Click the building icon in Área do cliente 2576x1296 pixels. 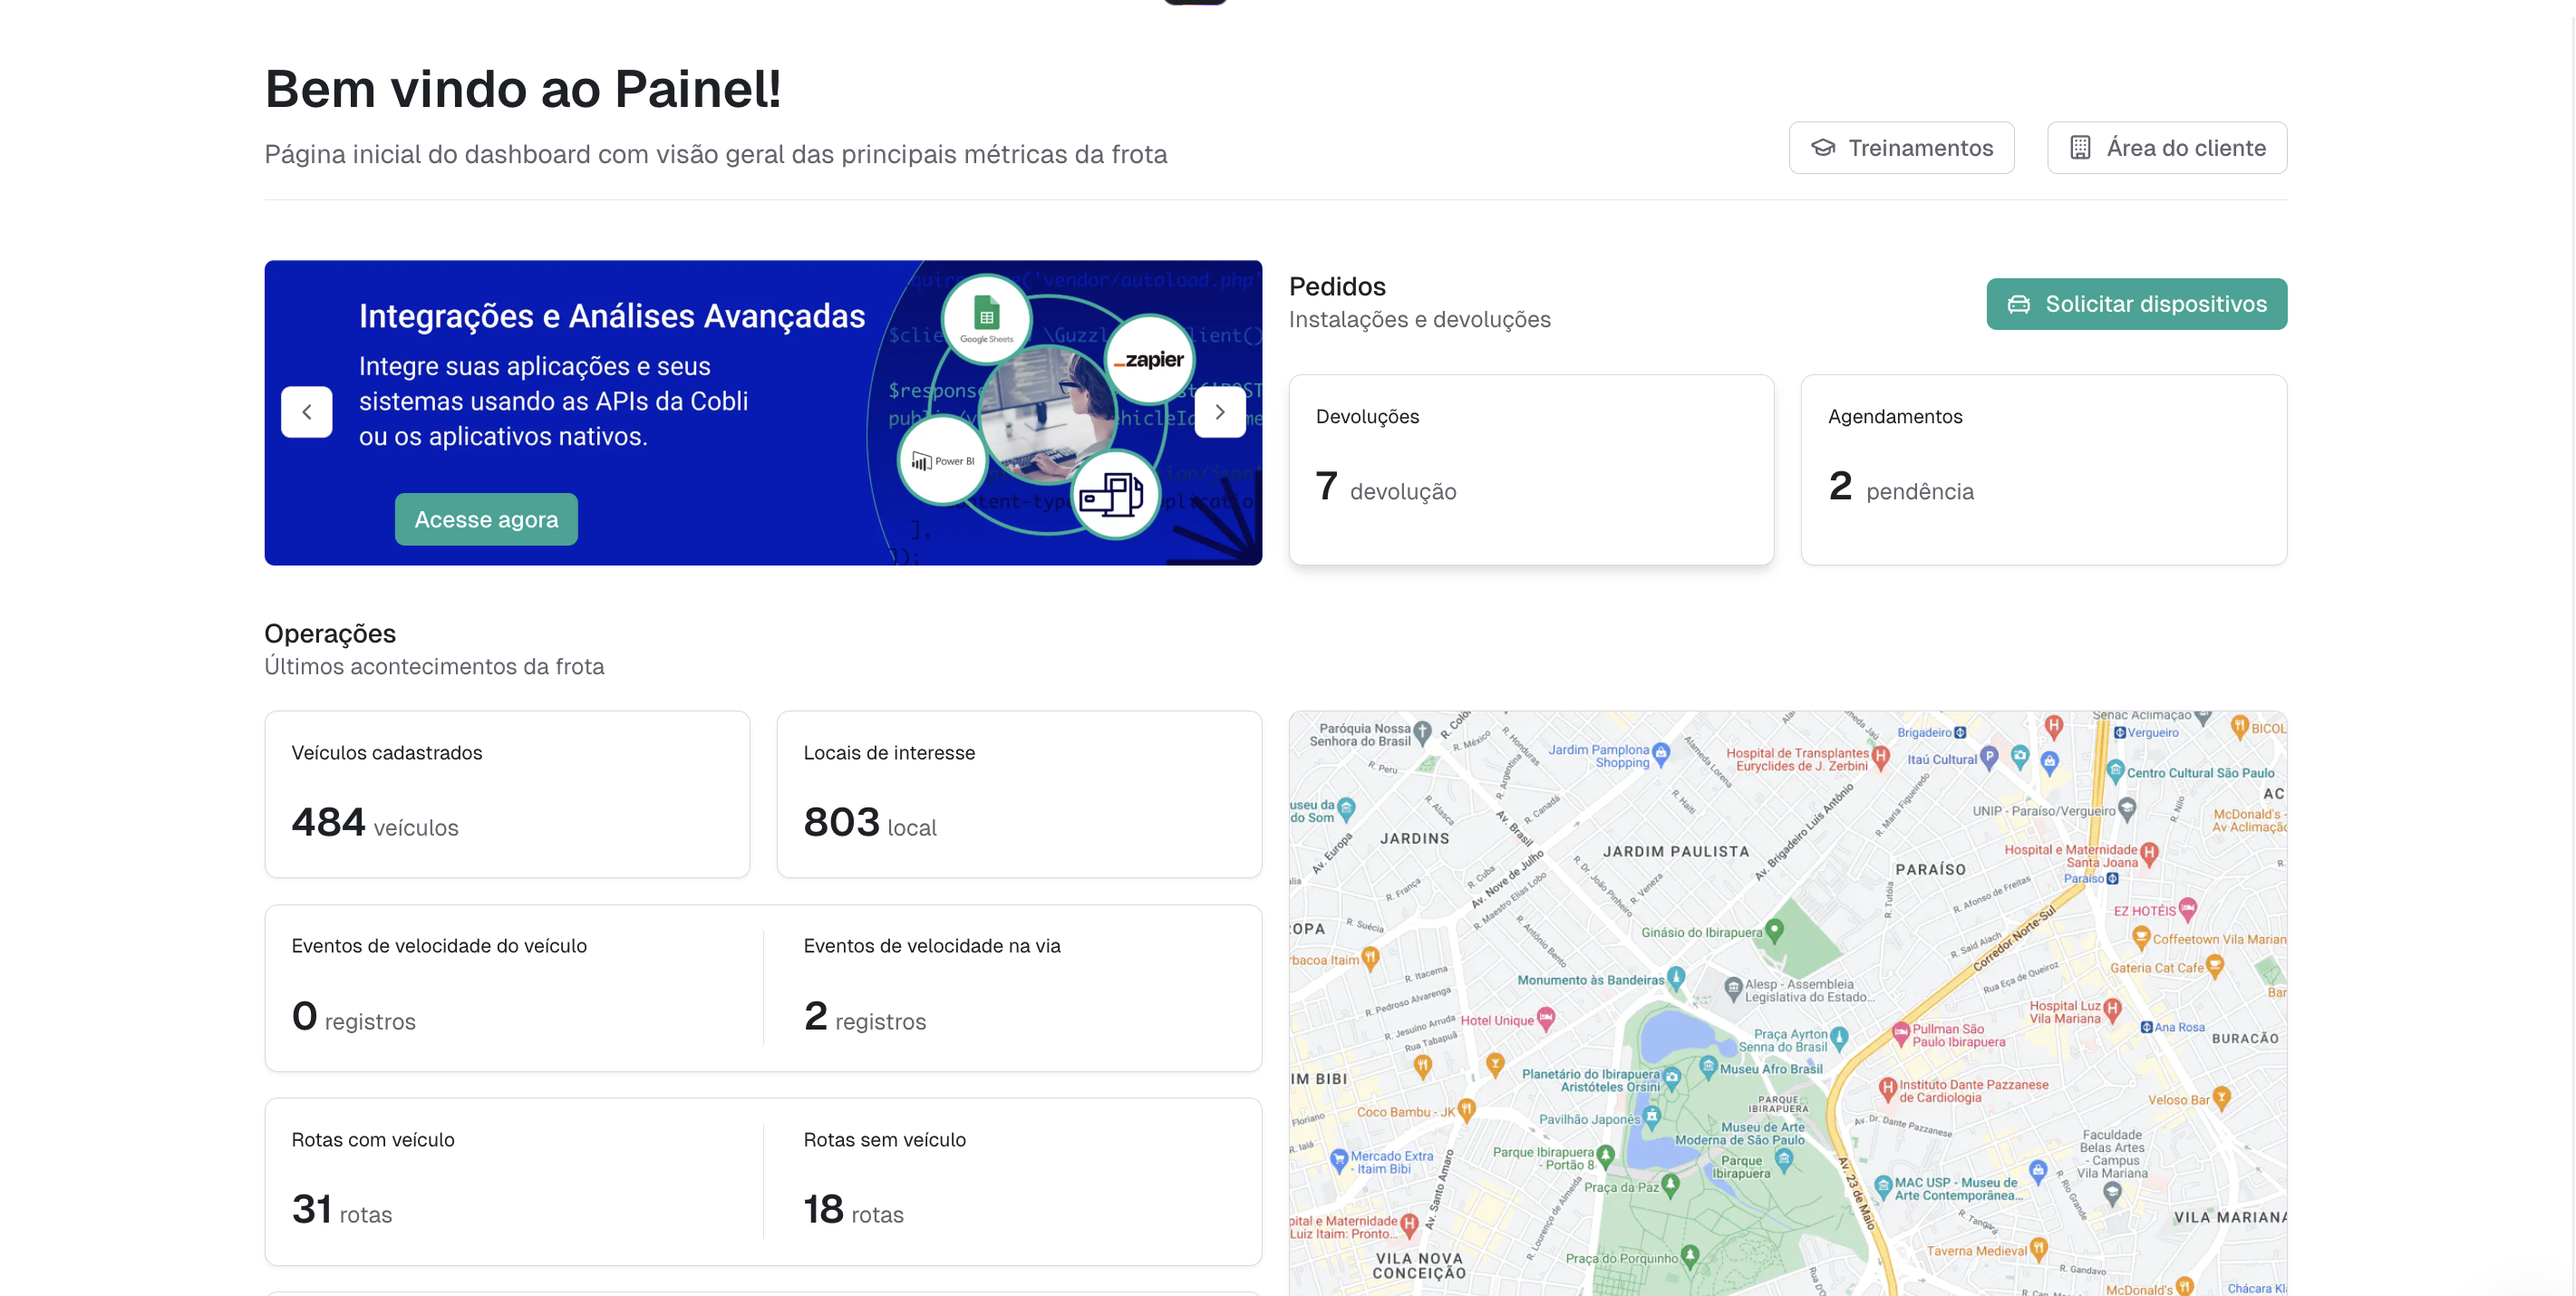2080,148
